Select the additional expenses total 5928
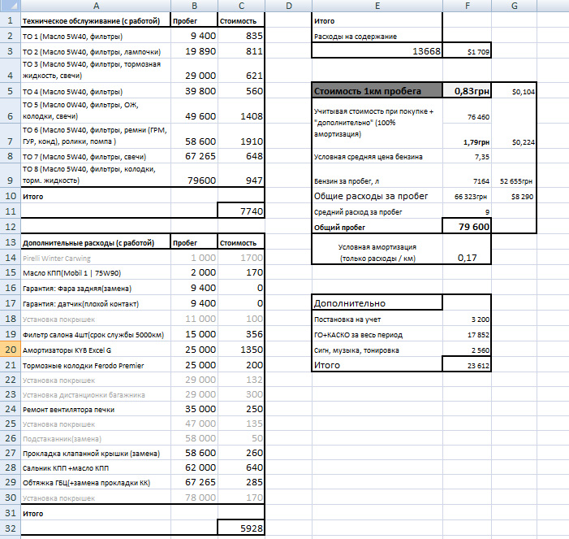 click(x=241, y=528)
